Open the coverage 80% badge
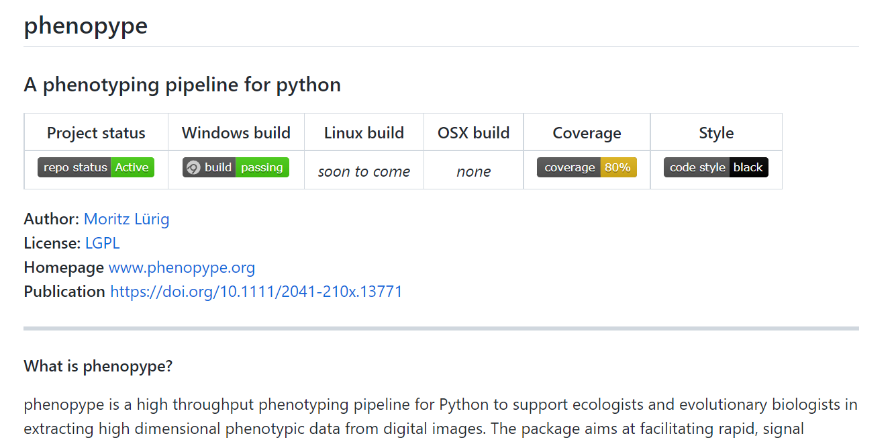The image size is (894, 440). coord(587,168)
